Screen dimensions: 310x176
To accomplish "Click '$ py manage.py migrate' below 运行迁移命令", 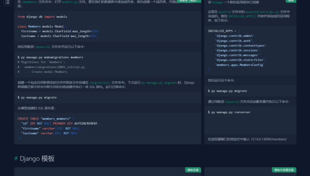I will coord(37,98).
